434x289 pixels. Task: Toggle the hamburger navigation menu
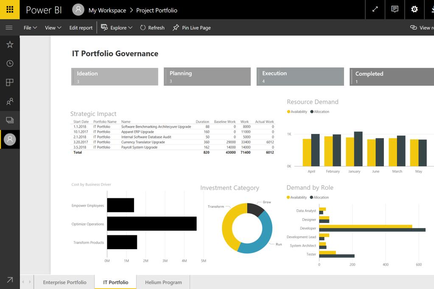[9, 28]
